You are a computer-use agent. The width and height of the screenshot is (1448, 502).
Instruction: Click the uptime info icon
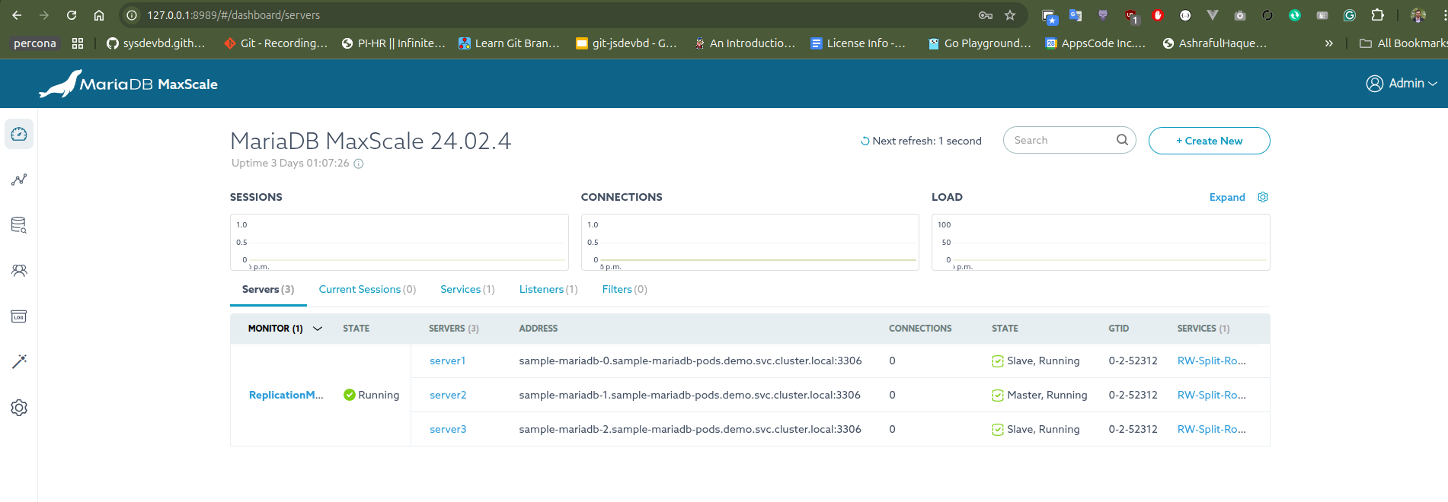[x=359, y=164]
